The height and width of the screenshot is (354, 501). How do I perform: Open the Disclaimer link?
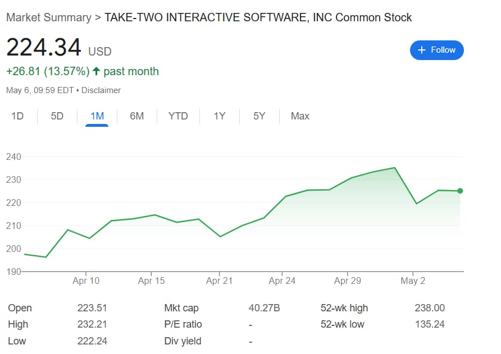[x=101, y=90]
